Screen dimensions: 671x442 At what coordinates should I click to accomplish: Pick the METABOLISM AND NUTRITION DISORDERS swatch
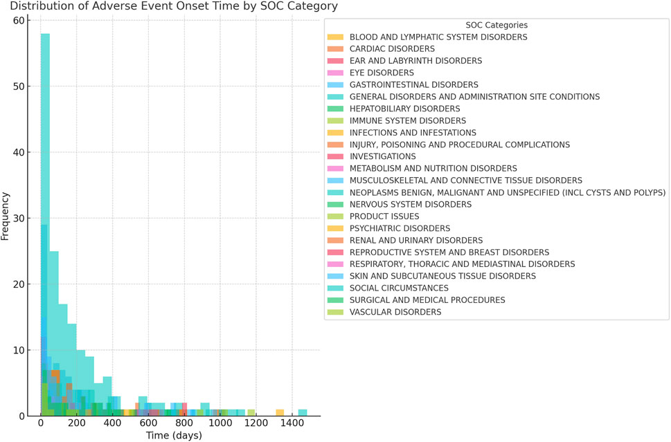coord(335,169)
